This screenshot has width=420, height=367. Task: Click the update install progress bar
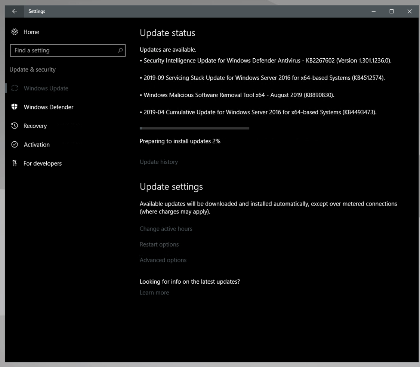[x=194, y=128]
